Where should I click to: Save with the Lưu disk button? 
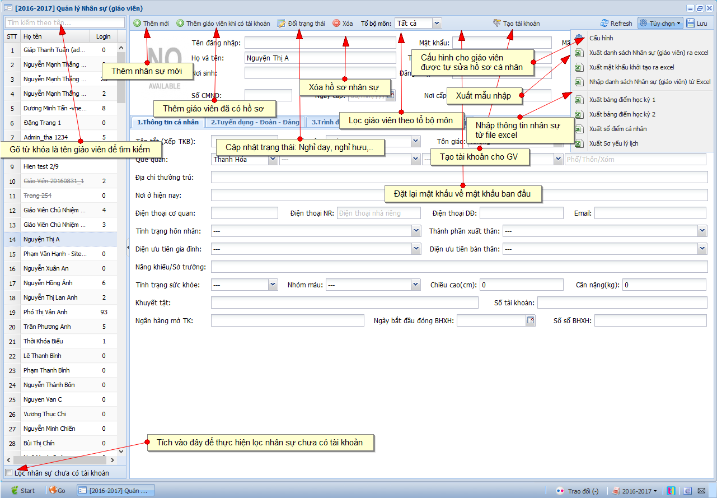pos(697,24)
